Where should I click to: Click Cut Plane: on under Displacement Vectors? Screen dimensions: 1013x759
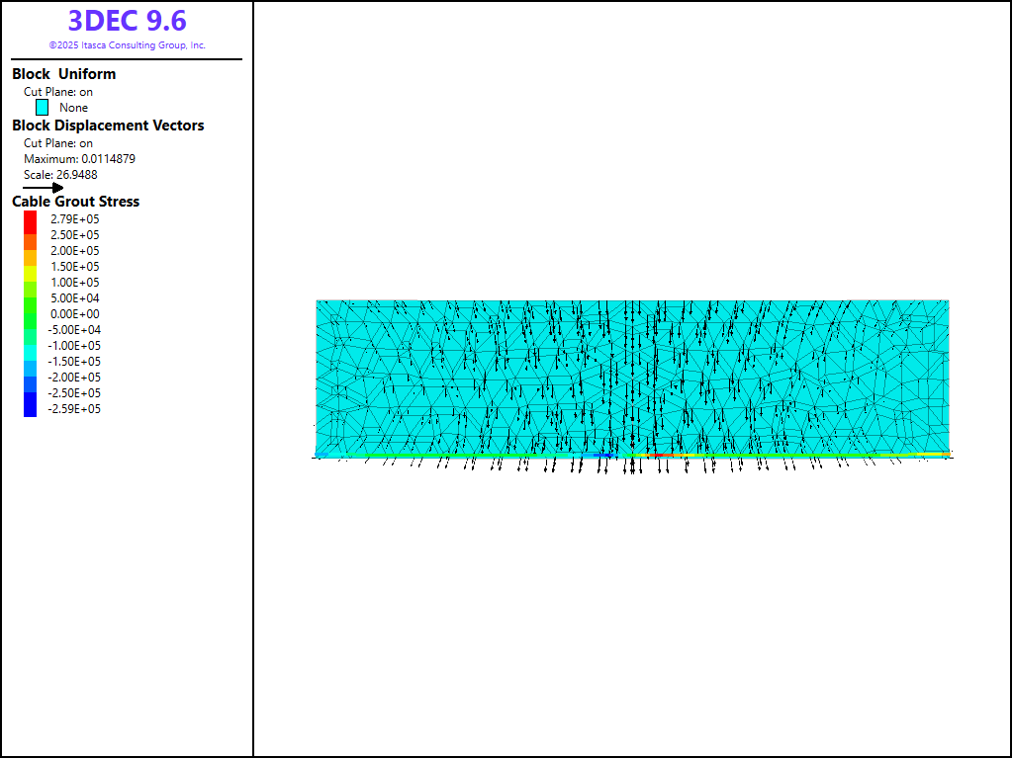58,143
